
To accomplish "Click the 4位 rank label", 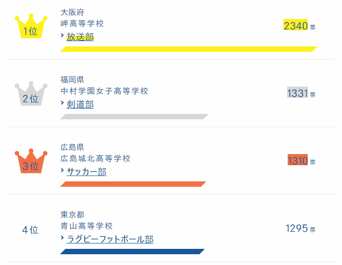I will [30, 229].
